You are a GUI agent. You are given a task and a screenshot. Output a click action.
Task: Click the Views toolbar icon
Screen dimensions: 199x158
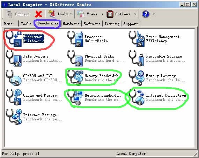[81, 14]
